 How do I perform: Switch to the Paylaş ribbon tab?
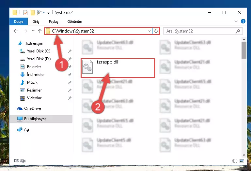(x=54, y=21)
